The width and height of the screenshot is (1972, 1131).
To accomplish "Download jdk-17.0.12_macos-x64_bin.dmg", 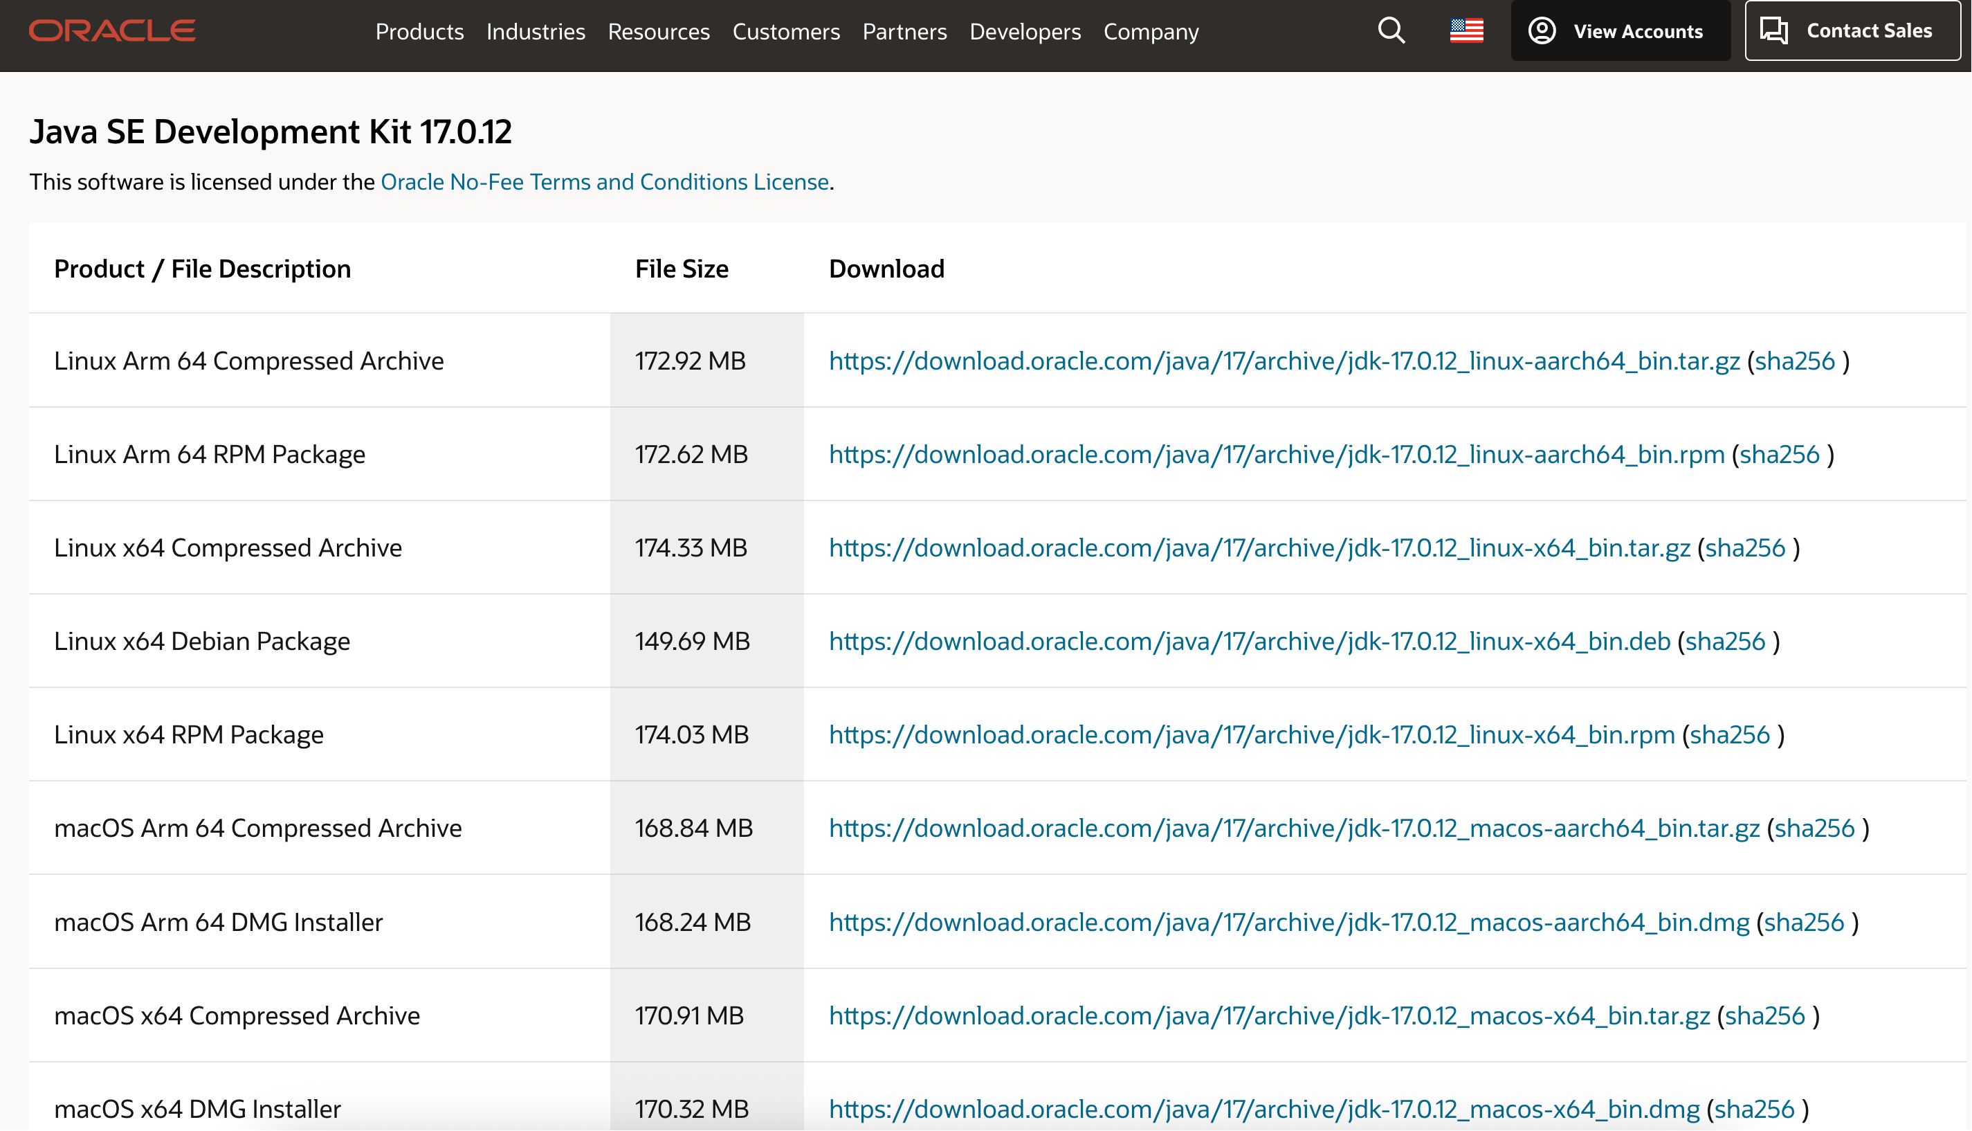I will click(x=1264, y=1108).
